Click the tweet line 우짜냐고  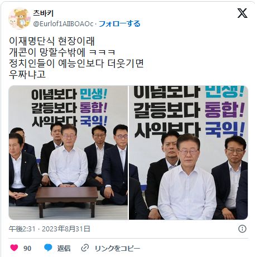[27, 74]
